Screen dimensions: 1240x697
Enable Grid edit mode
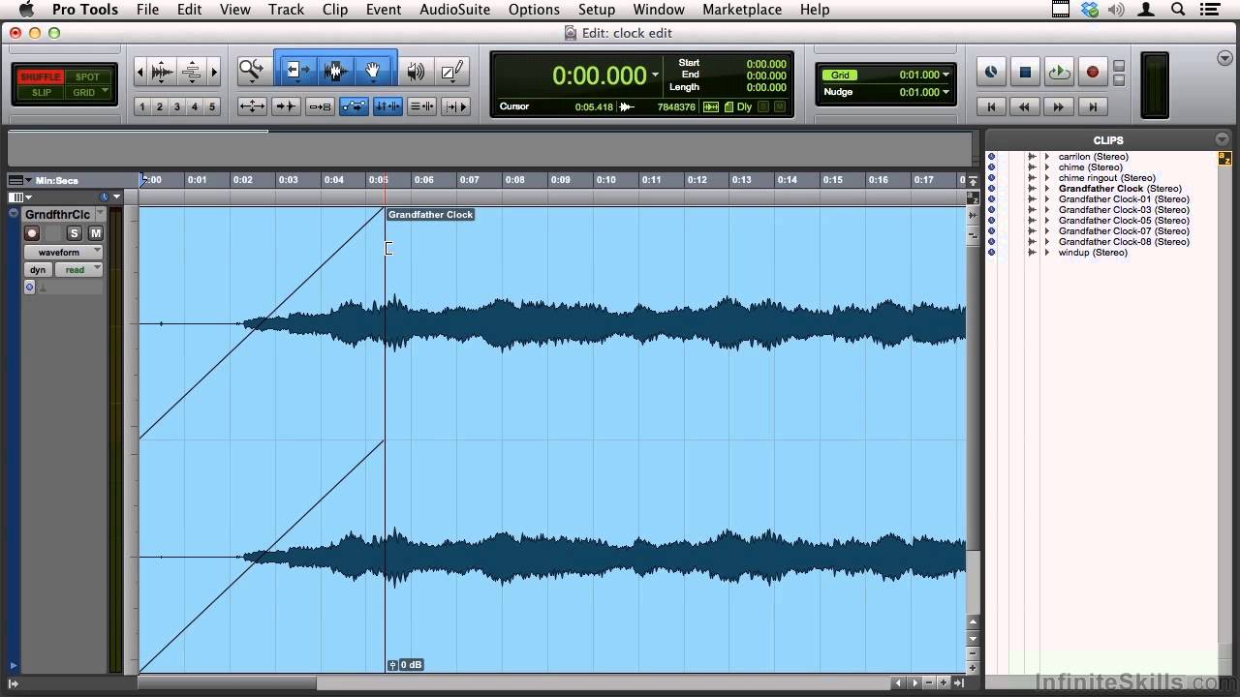pyautogui.click(x=87, y=93)
